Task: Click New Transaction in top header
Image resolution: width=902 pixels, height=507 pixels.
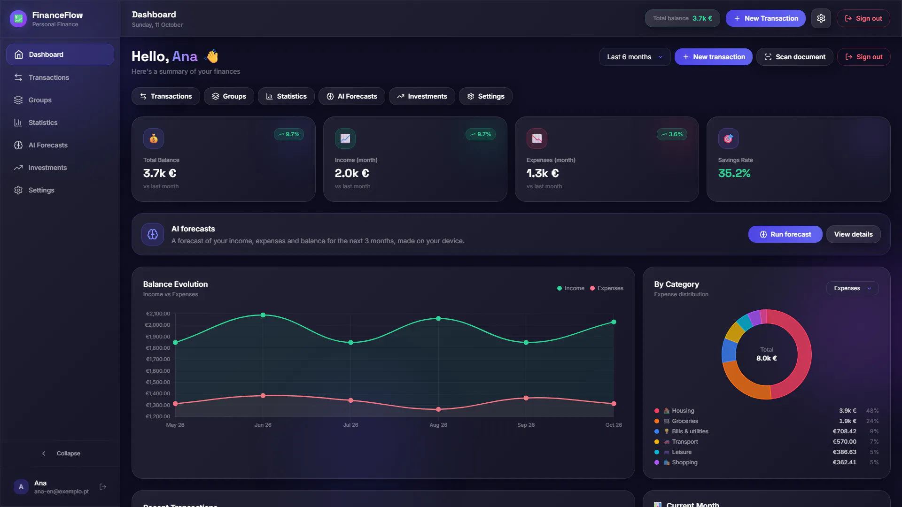Action: [x=765, y=18]
